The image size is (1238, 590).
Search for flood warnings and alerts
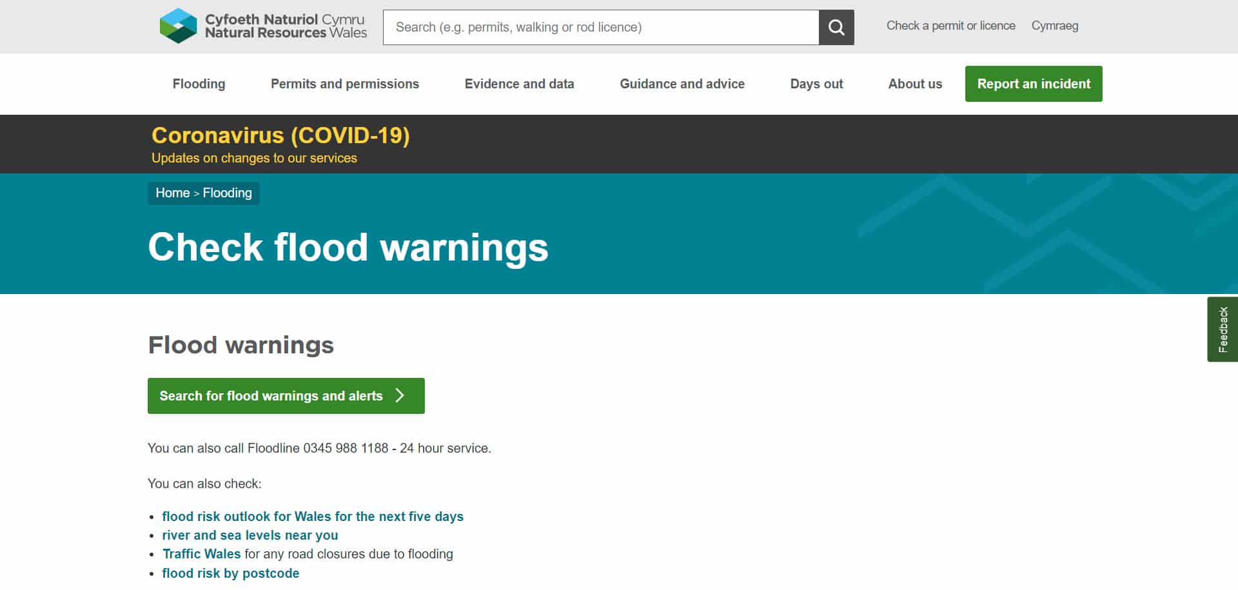click(x=271, y=396)
